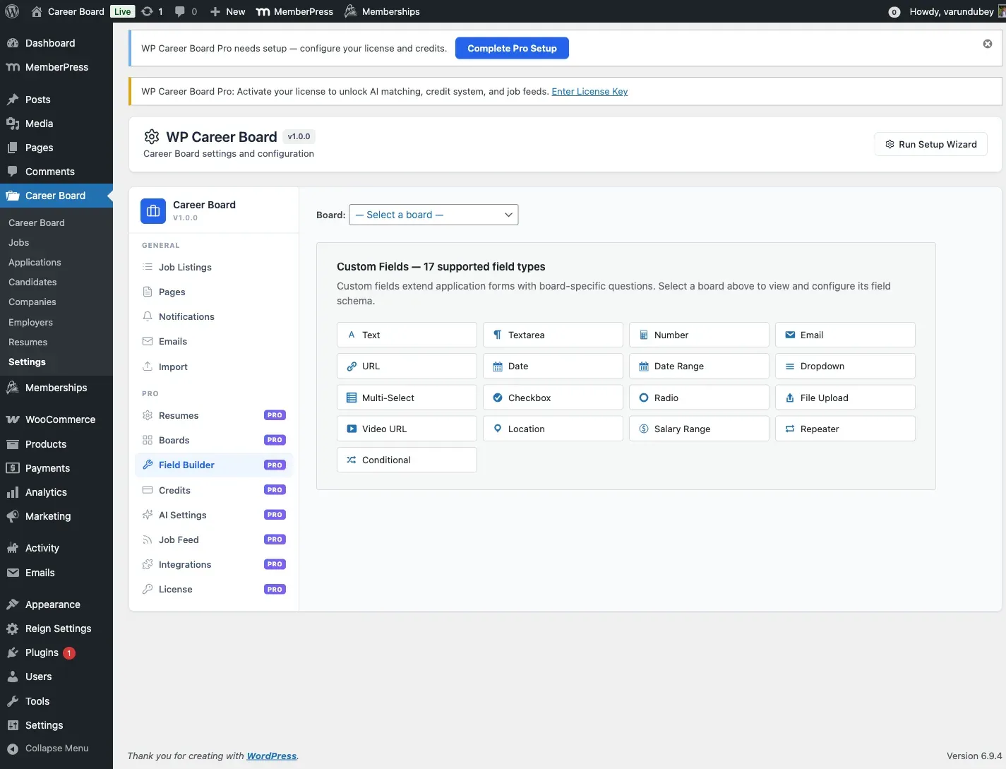Select the Field Builder tab

click(x=214, y=465)
